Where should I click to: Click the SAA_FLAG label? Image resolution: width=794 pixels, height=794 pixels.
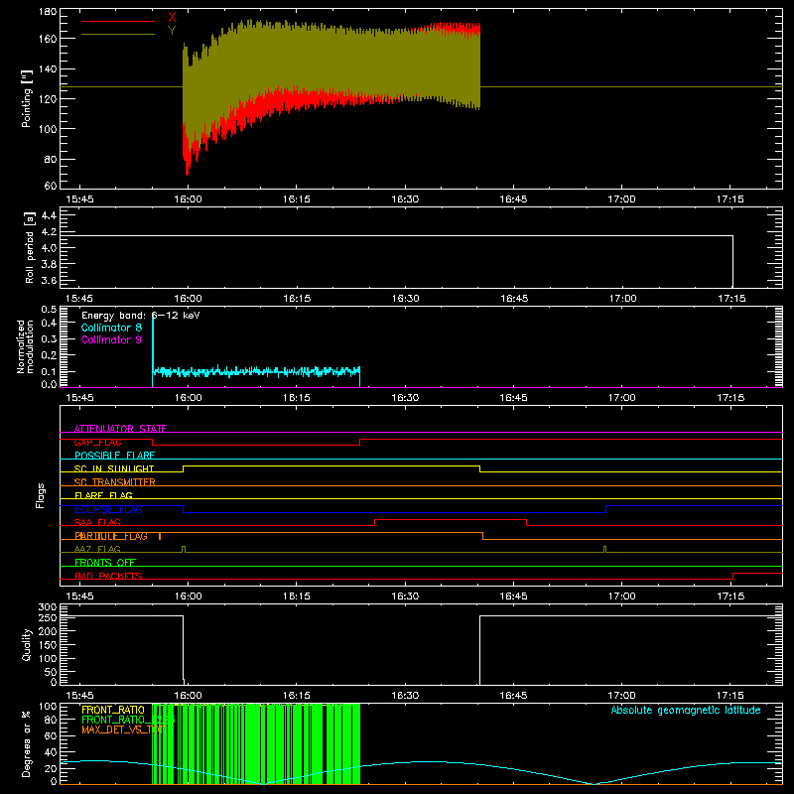(97, 522)
